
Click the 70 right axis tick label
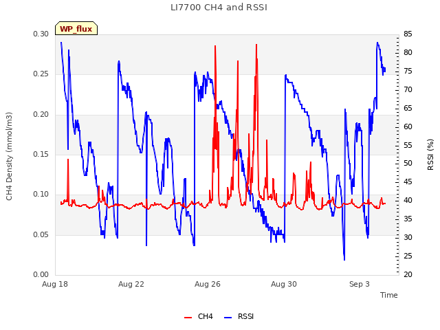[408, 89]
